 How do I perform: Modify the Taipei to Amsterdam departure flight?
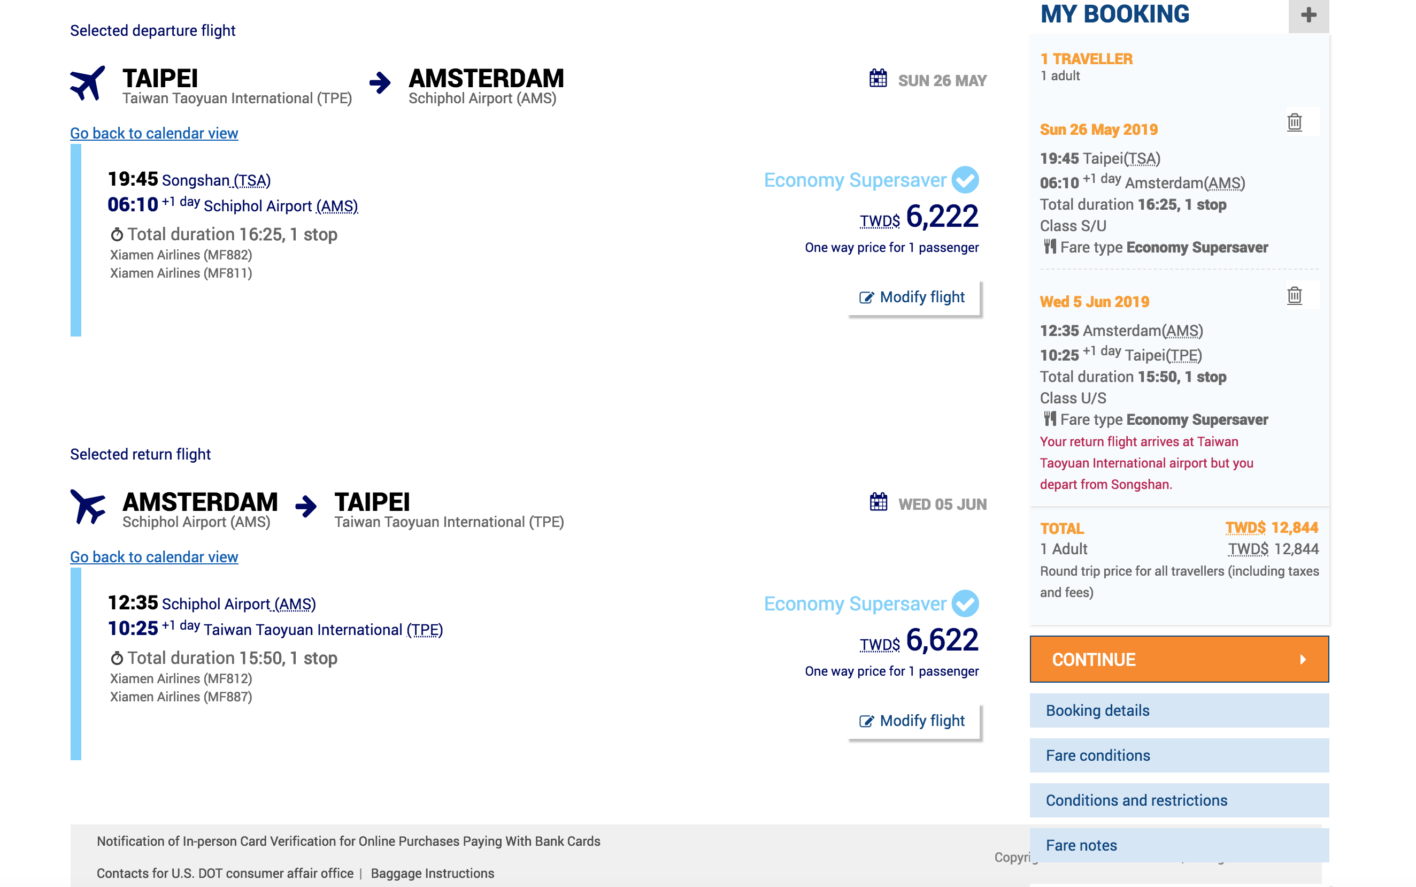tap(913, 297)
